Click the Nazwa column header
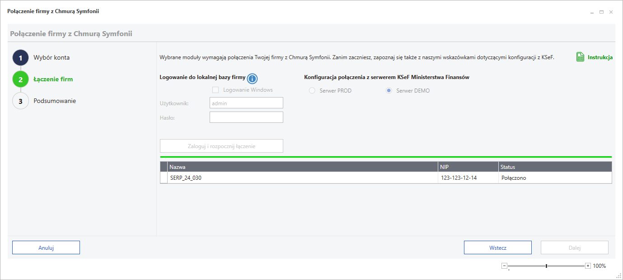 tap(303, 167)
